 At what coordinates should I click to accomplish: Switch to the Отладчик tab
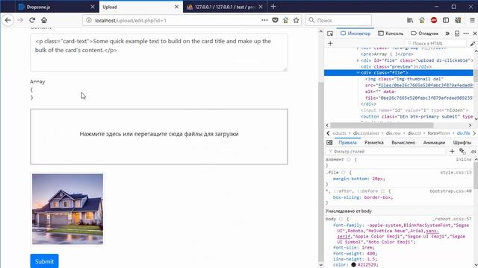tap(425, 33)
